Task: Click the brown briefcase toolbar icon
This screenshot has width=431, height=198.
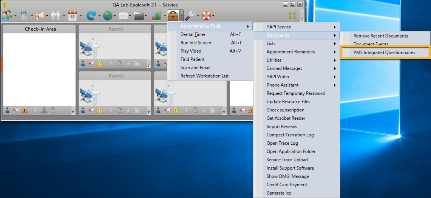Action: coord(173,15)
